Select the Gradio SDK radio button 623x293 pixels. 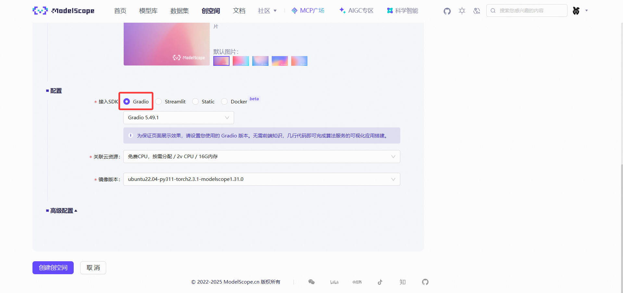coord(127,101)
